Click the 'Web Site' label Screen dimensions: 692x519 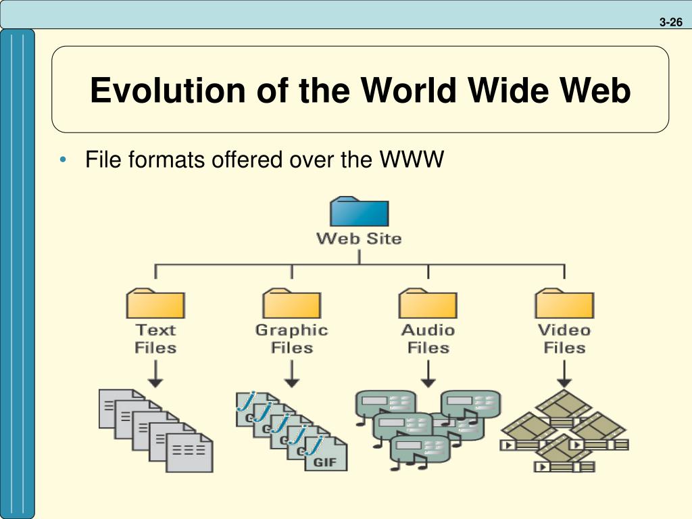pyautogui.click(x=360, y=239)
